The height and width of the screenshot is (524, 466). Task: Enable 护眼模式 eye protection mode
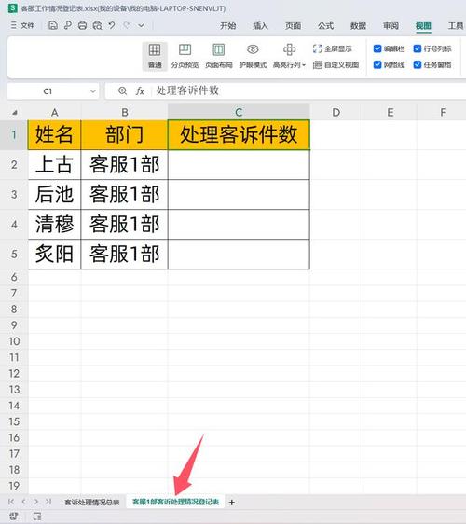[x=253, y=56]
